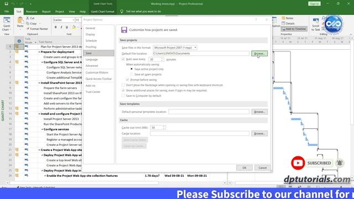Click Scroll to Task button
This screenshot has width=354, height=199.
click(316, 24)
